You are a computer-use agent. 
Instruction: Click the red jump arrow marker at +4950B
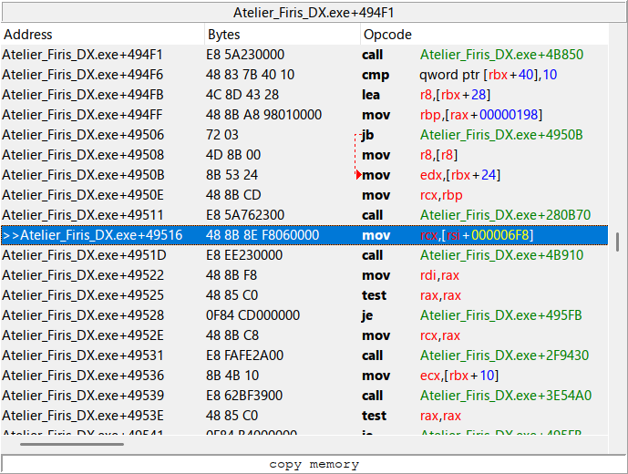click(x=359, y=175)
